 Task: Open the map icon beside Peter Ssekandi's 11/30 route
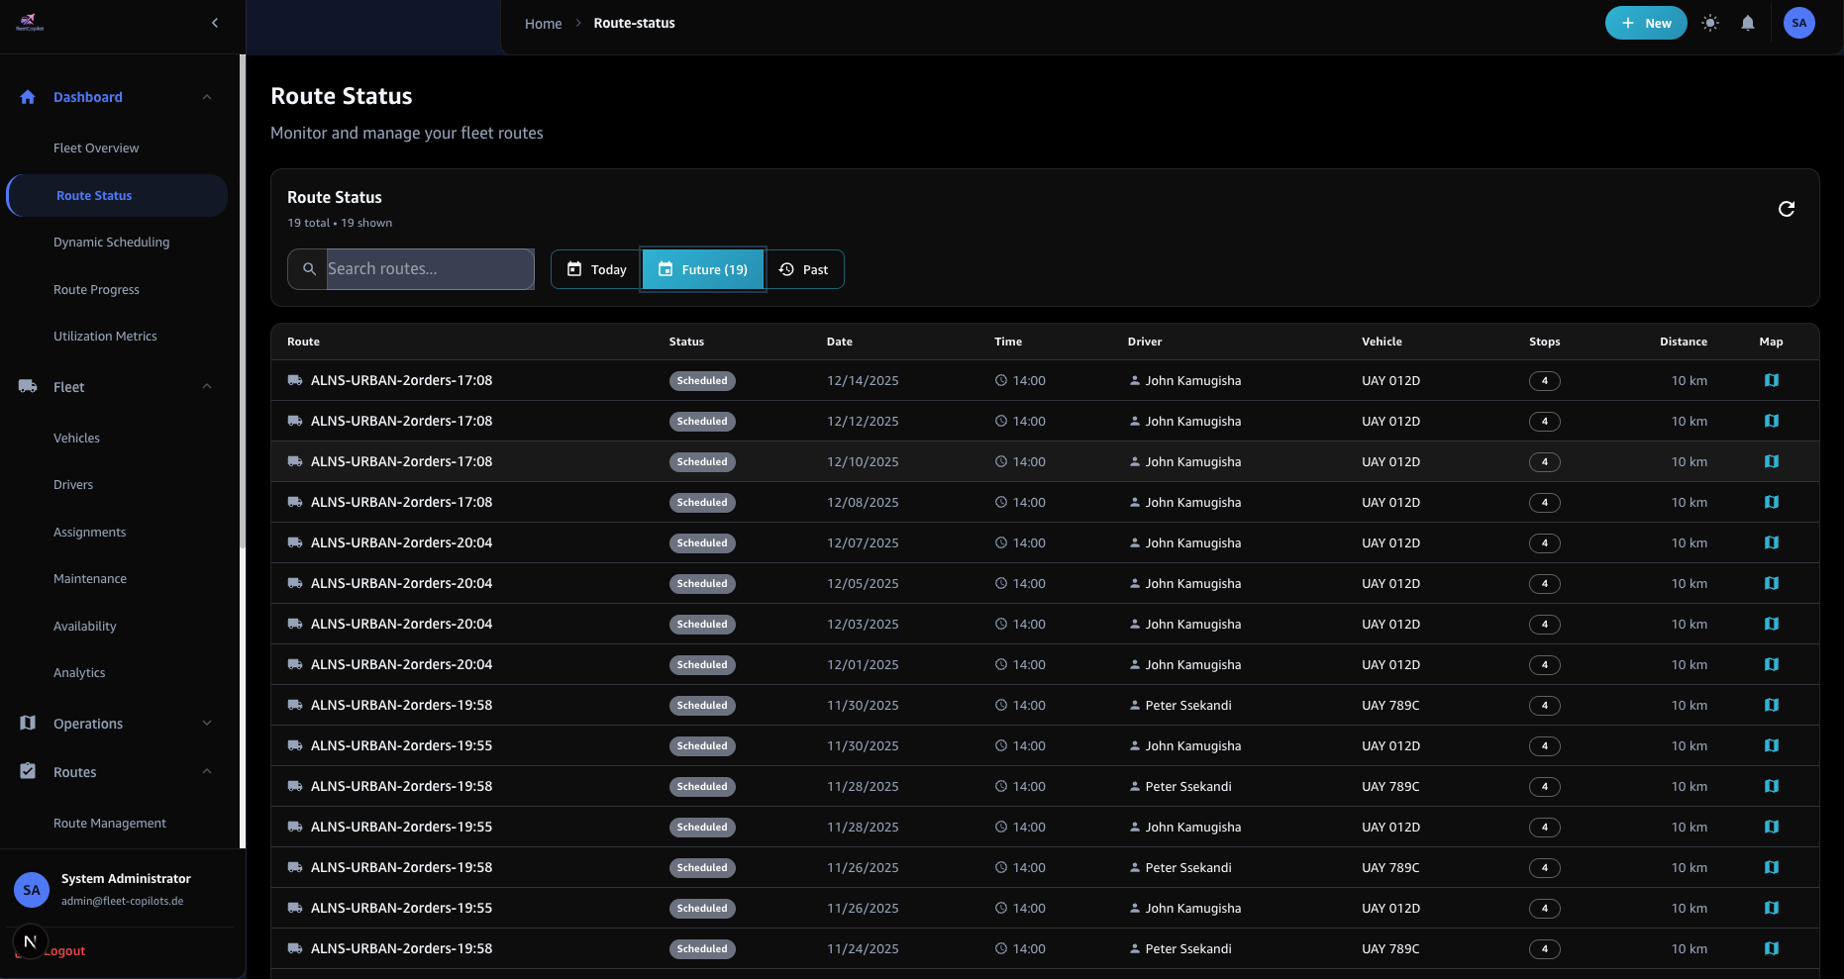pyautogui.click(x=1771, y=705)
